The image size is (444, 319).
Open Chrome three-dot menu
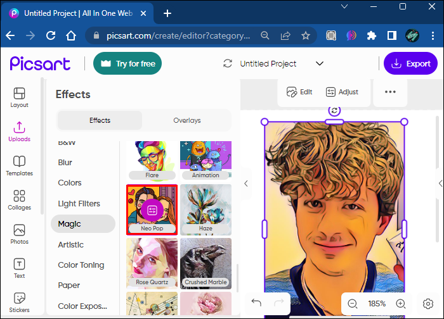point(433,35)
